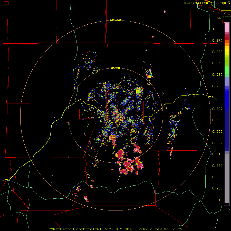
Task: Select the 0.947 value on color scale
Action: [217, 40]
